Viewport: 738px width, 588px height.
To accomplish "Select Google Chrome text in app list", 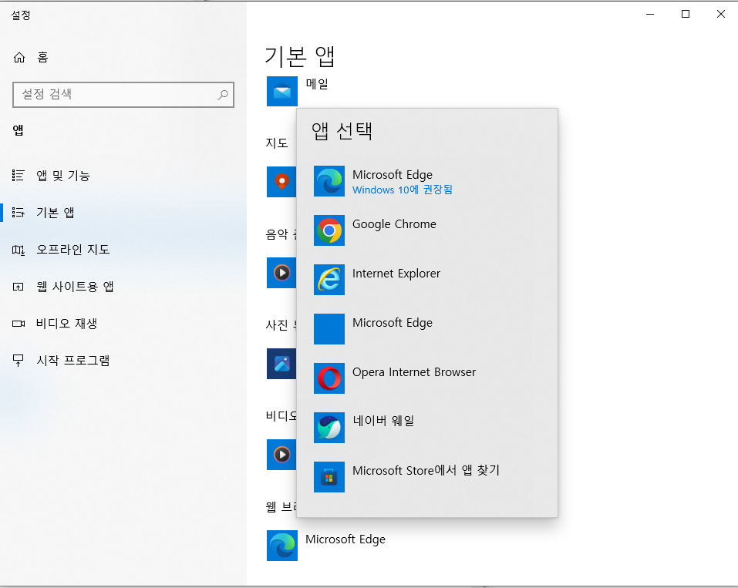I will coord(394,224).
